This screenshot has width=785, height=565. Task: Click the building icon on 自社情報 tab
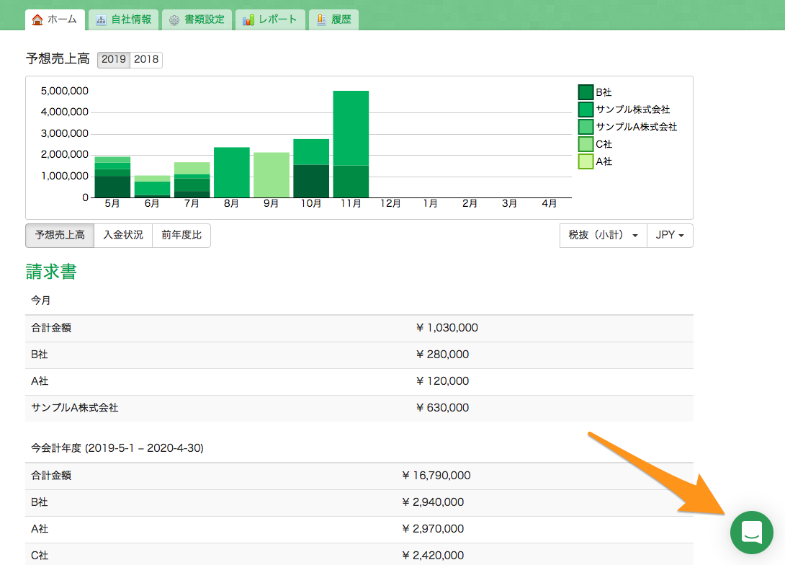pos(101,19)
